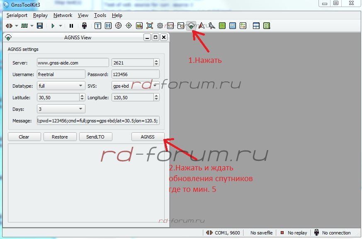Image resolution: width=362 pixels, height=239 pixels.
Task: Open the Tools menu
Action: tap(100, 15)
